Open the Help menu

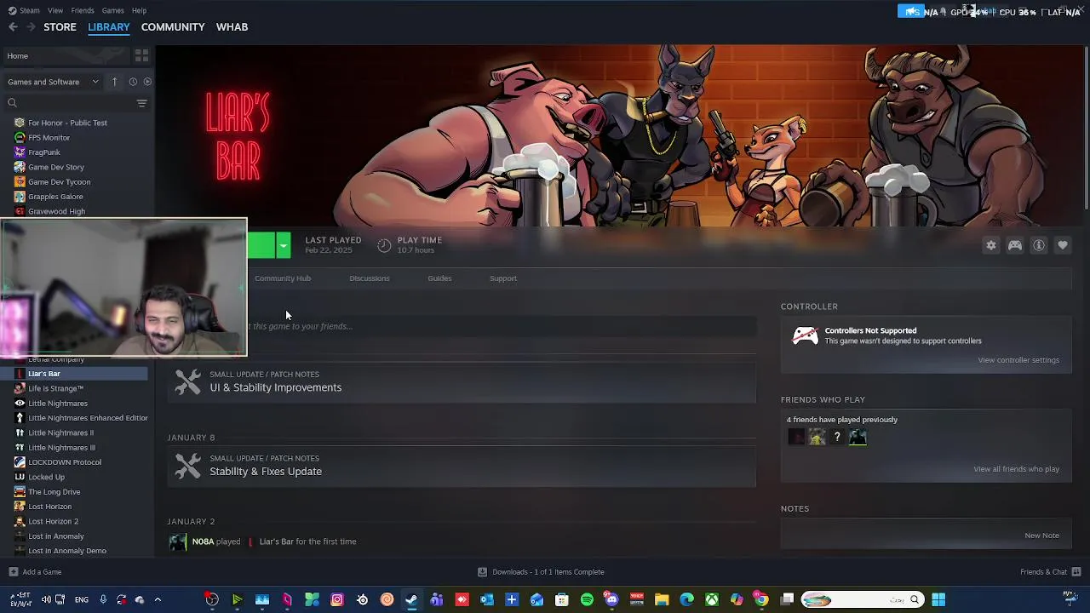coord(139,10)
